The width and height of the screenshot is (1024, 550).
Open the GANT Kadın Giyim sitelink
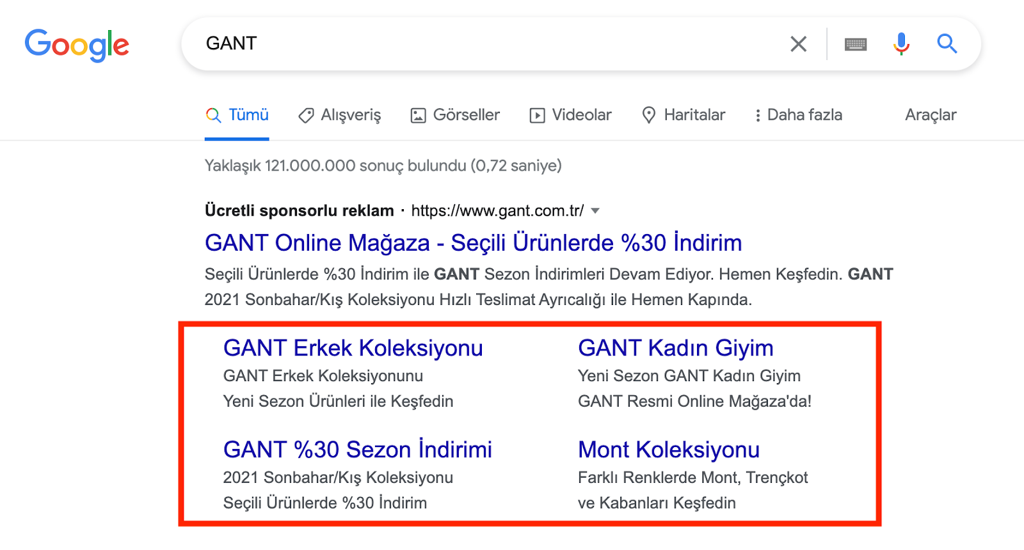[x=676, y=348]
